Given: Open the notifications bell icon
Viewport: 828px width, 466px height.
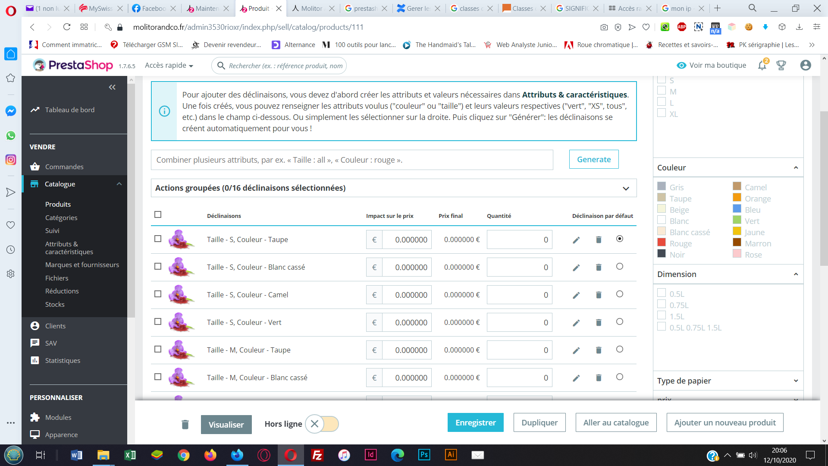Looking at the screenshot, I should coord(762,65).
